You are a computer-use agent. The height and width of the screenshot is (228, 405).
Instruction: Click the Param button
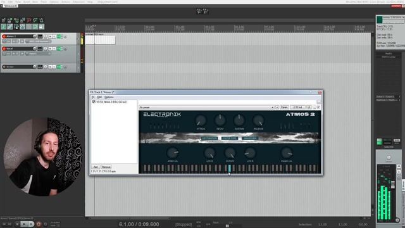tap(284, 107)
